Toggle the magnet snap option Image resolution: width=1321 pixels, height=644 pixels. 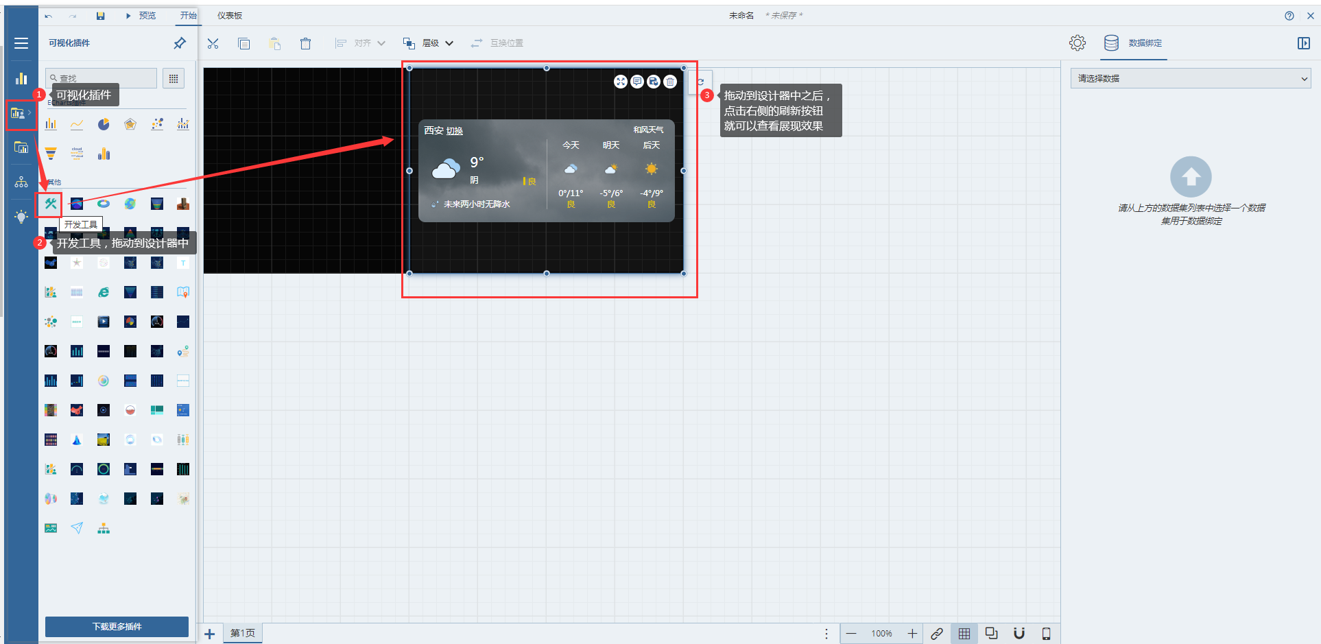click(x=1019, y=634)
